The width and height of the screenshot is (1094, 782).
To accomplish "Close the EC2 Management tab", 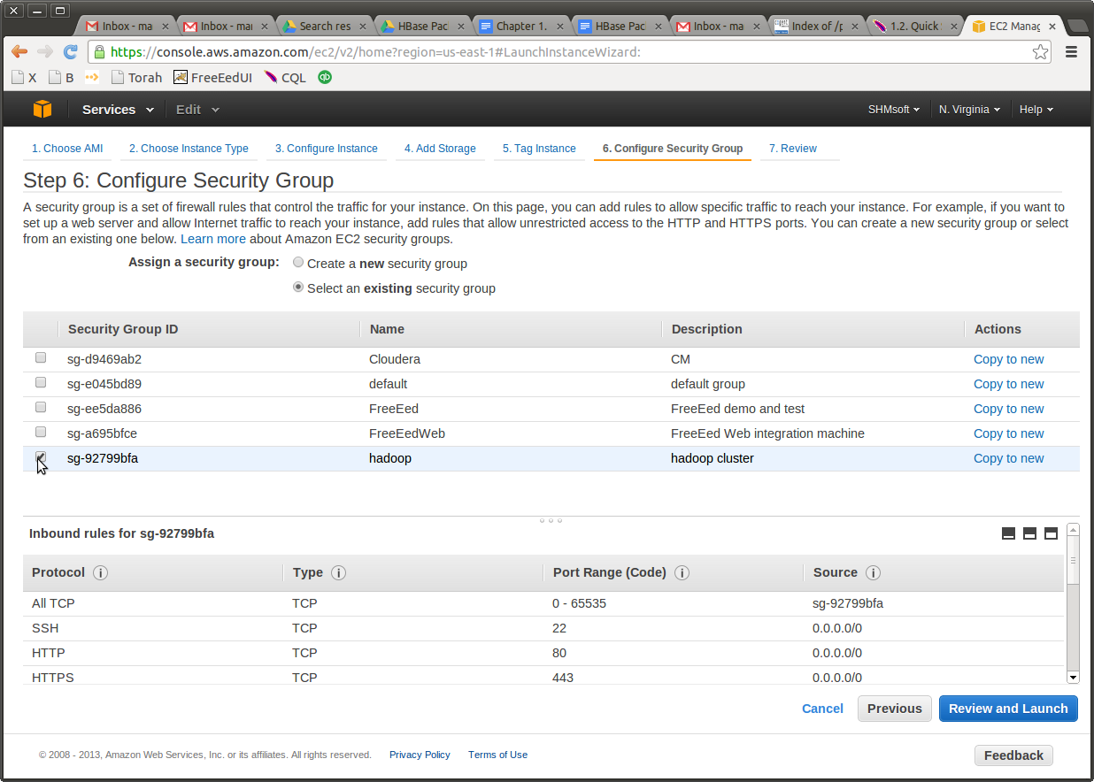I will [x=1052, y=27].
